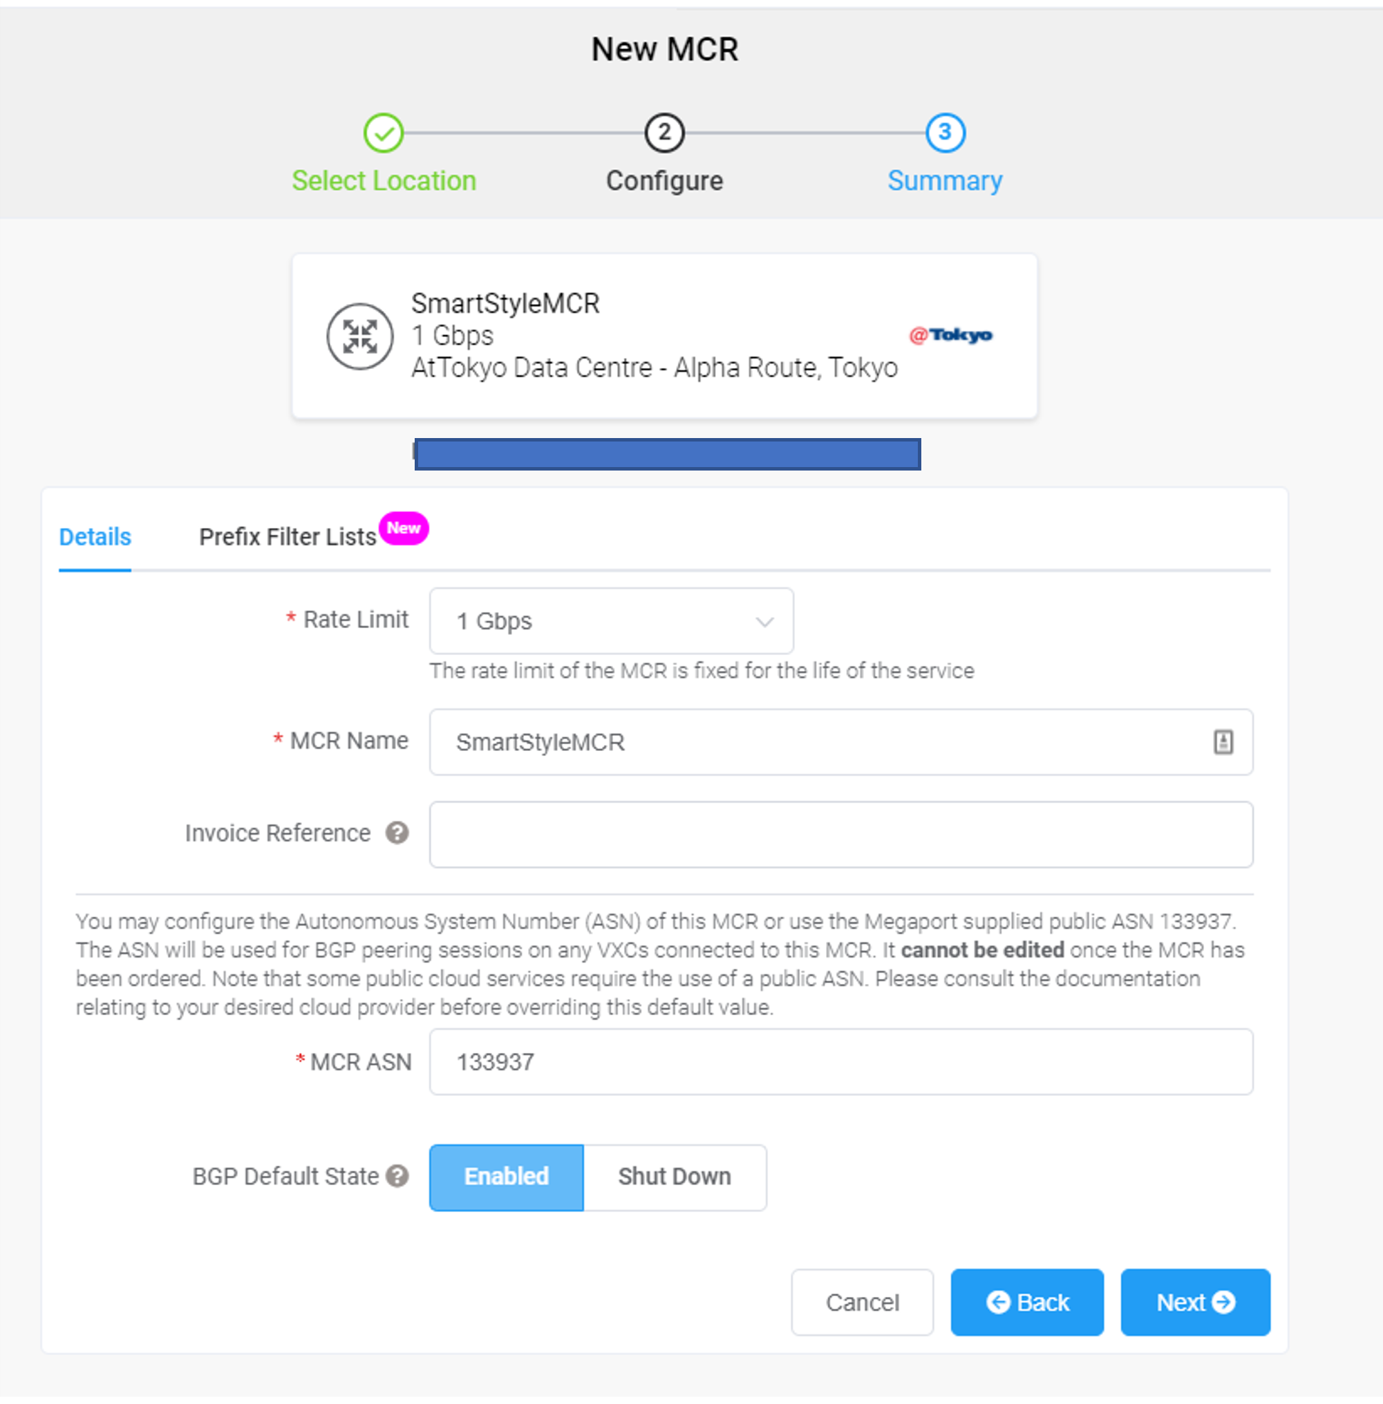Proceed with the Next button
The width and height of the screenshot is (1383, 1404).
(x=1196, y=1302)
